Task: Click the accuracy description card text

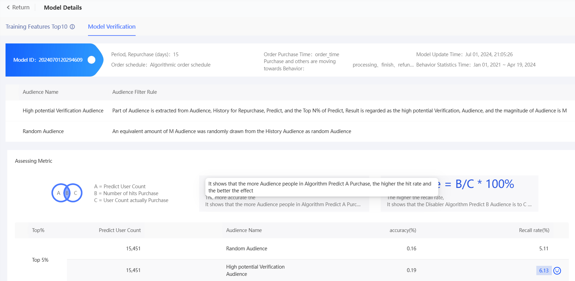Action: (283, 204)
